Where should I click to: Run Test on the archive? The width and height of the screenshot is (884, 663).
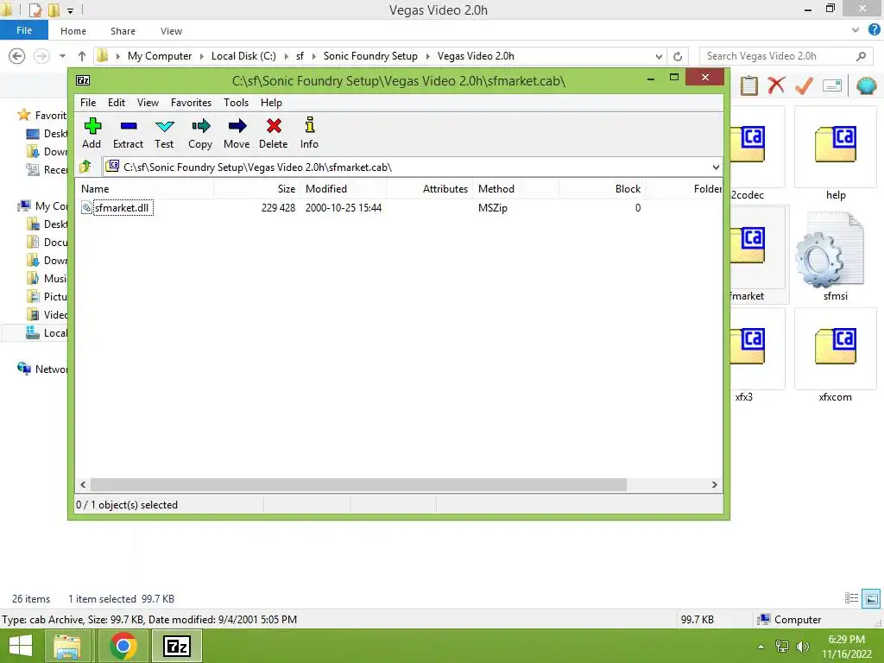click(164, 133)
